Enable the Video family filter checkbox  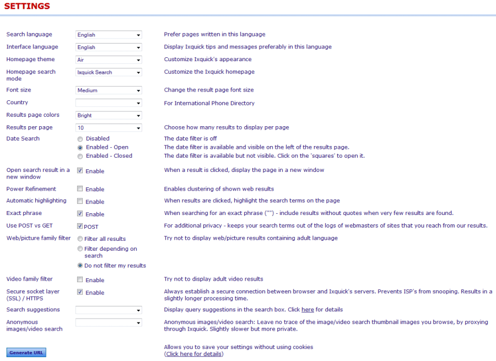[x=80, y=279]
